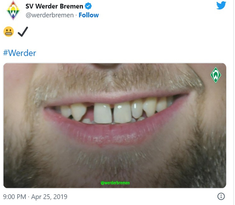Click the black check mark emoji

(x=23, y=32)
